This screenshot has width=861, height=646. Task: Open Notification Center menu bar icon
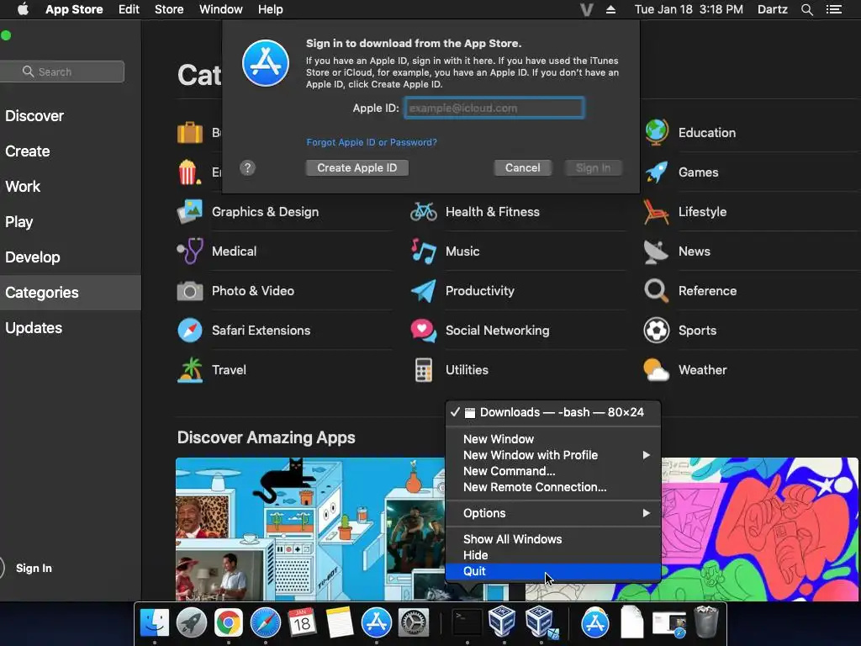834,9
